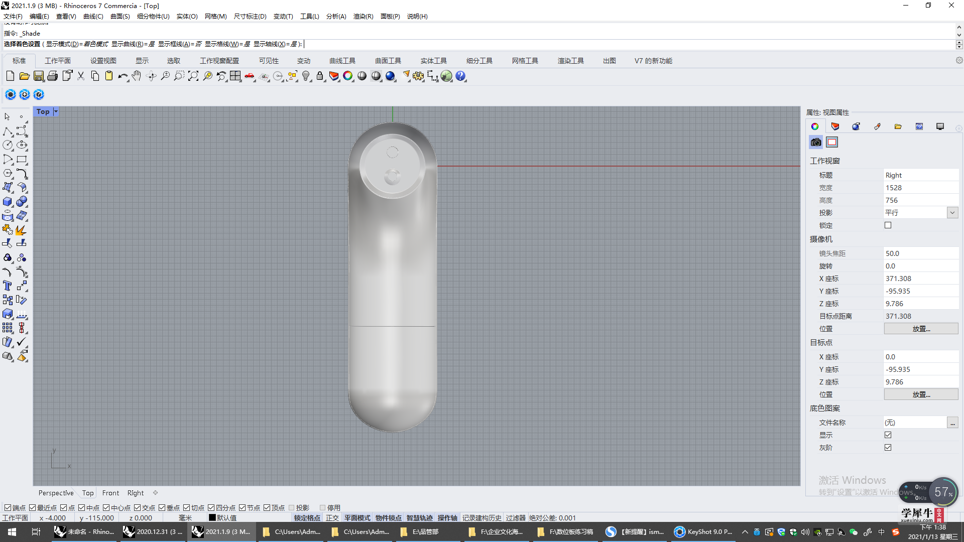Click the gear Options icon
This screenshot has width=964, height=542.
[x=418, y=76]
